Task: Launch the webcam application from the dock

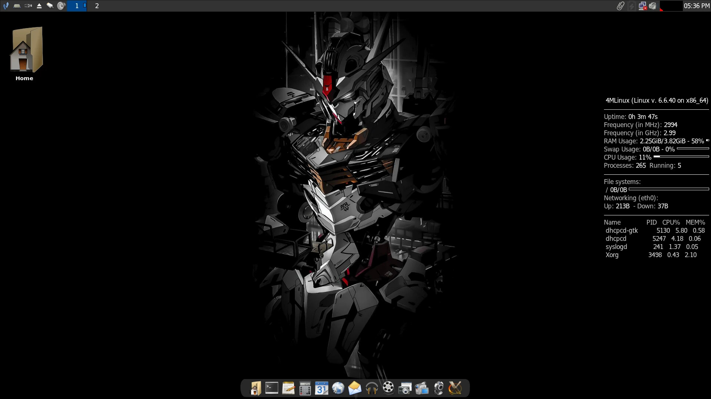Action: click(439, 388)
